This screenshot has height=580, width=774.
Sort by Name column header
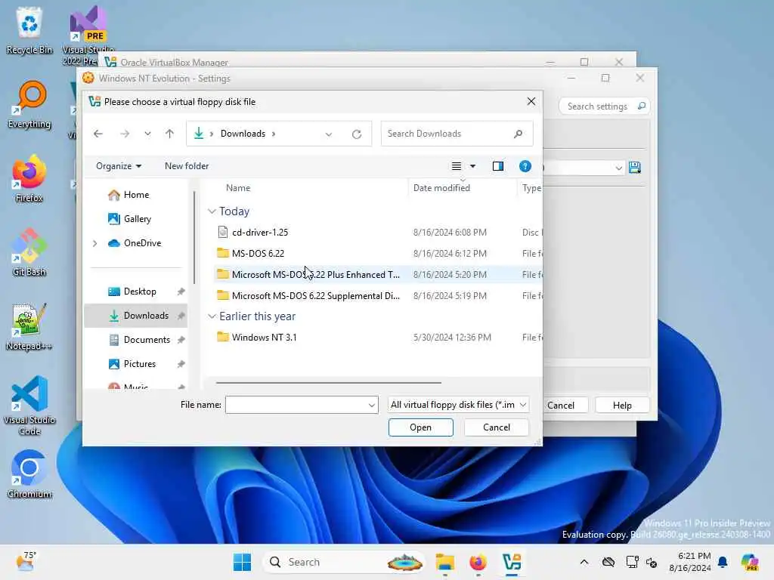click(238, 188)
